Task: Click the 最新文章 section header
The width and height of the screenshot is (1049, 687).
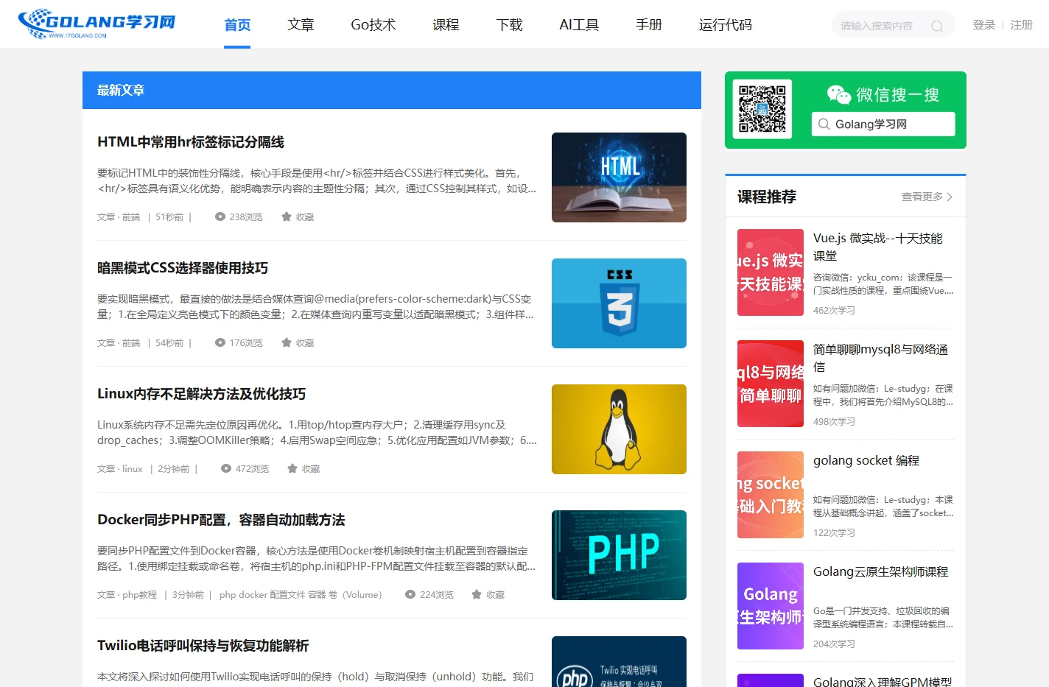Action: (x=392, y=90)
